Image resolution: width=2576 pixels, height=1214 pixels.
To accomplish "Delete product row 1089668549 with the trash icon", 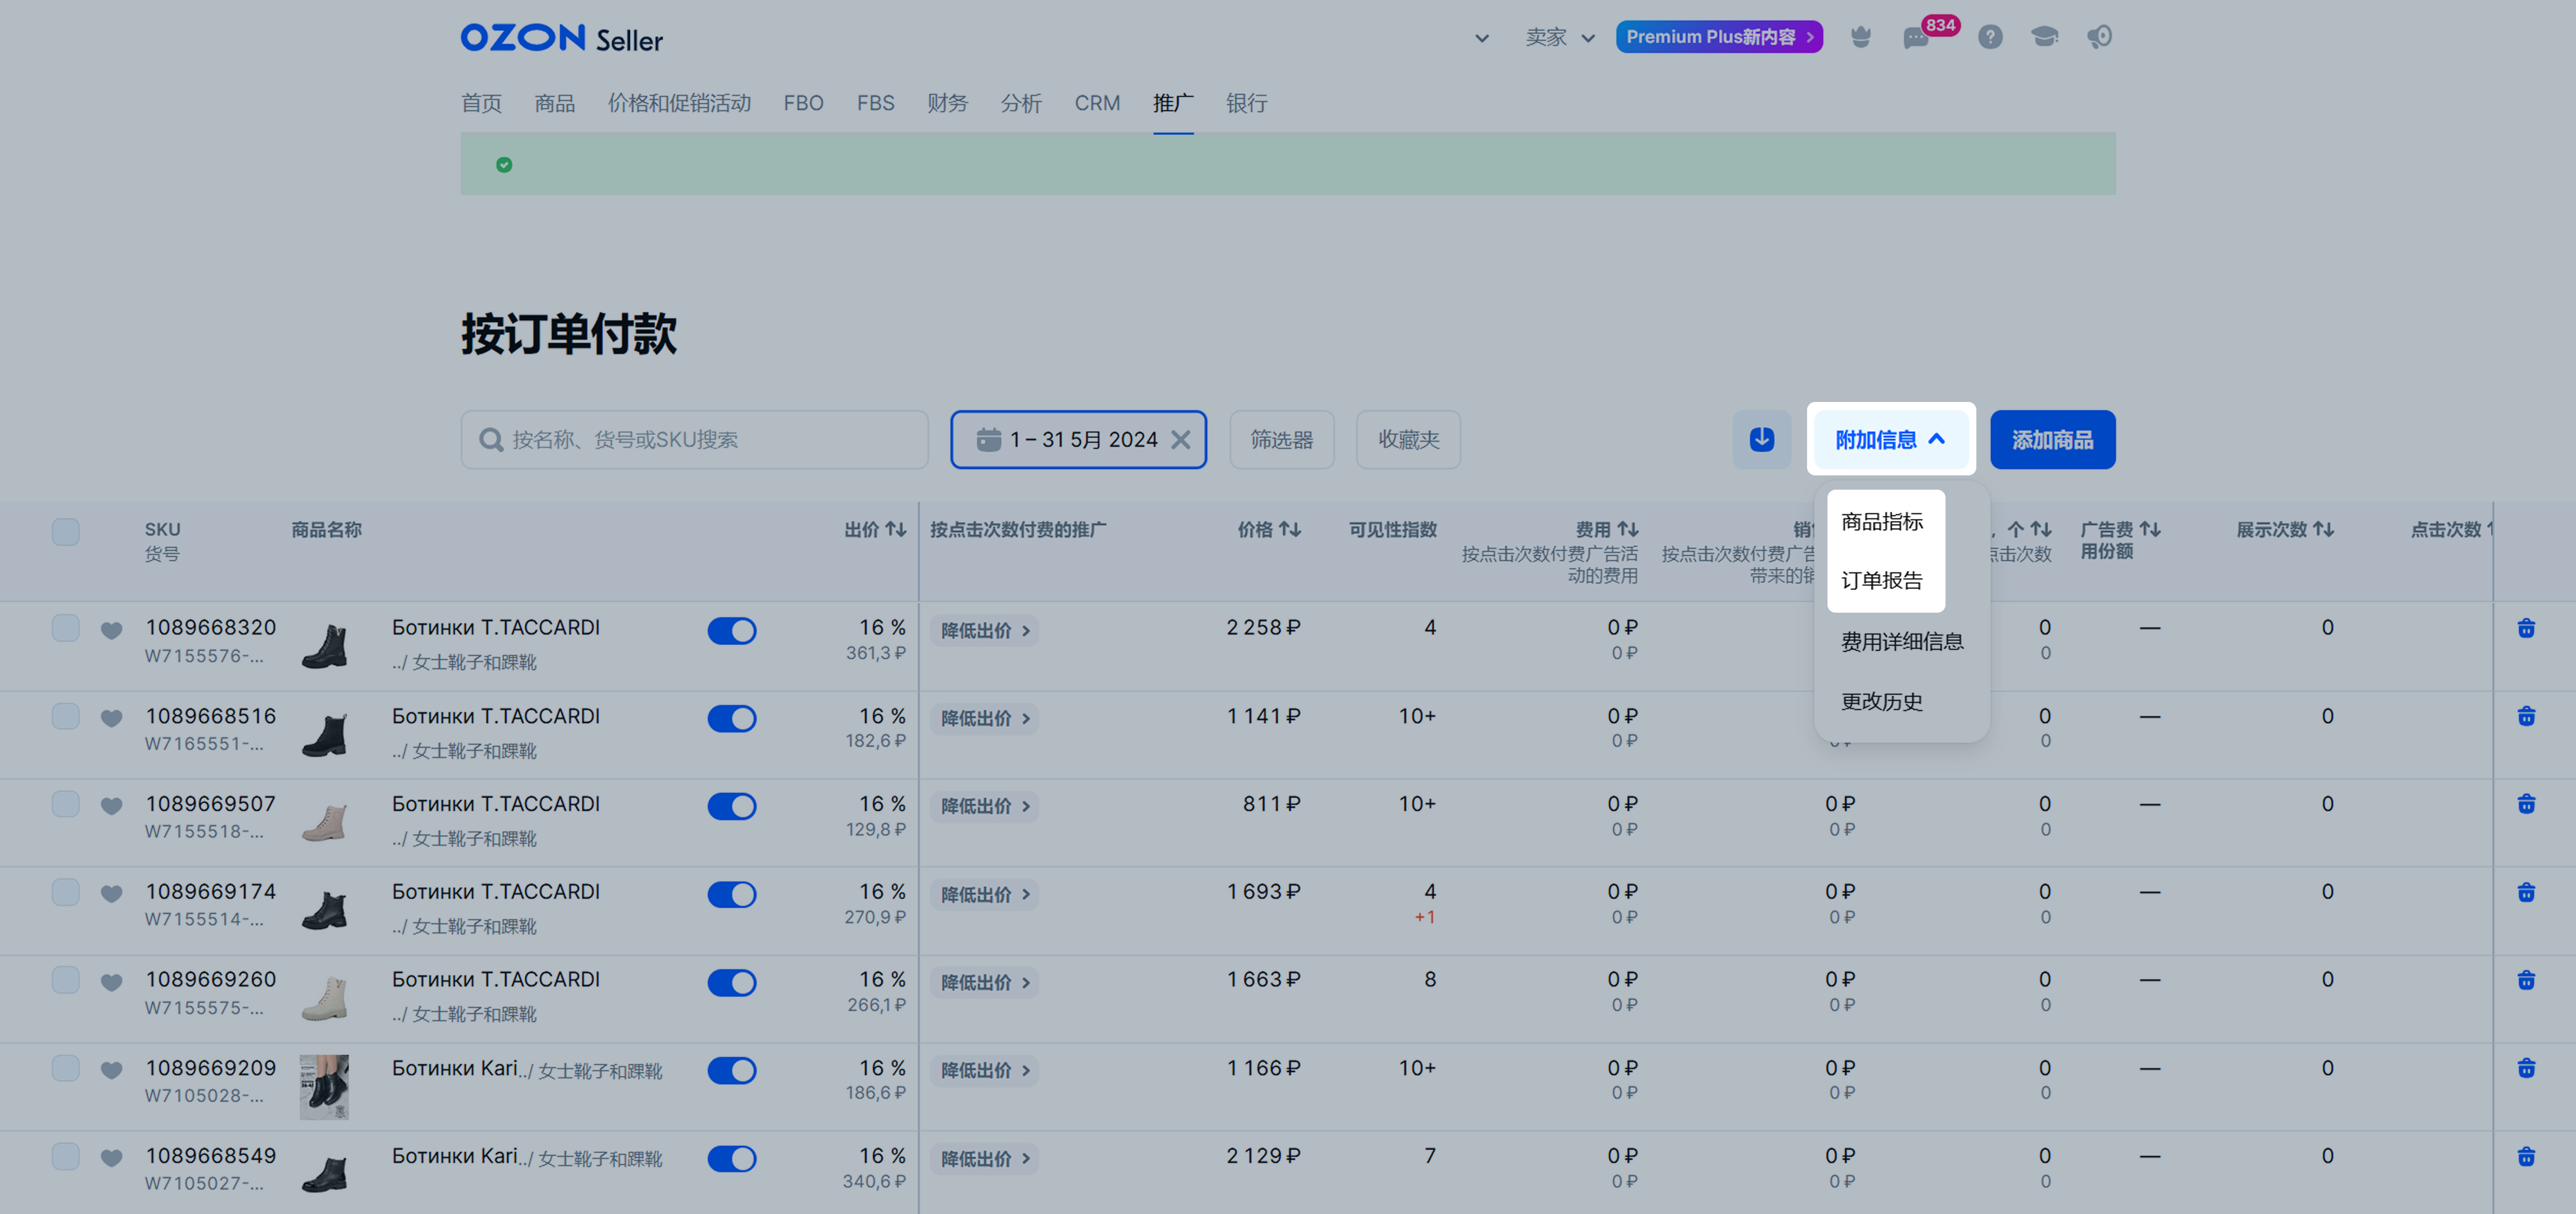I will tap(2525, 1156).
